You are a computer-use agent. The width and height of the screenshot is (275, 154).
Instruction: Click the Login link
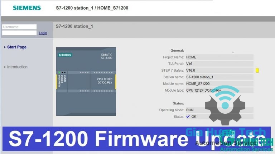point(43,33)
